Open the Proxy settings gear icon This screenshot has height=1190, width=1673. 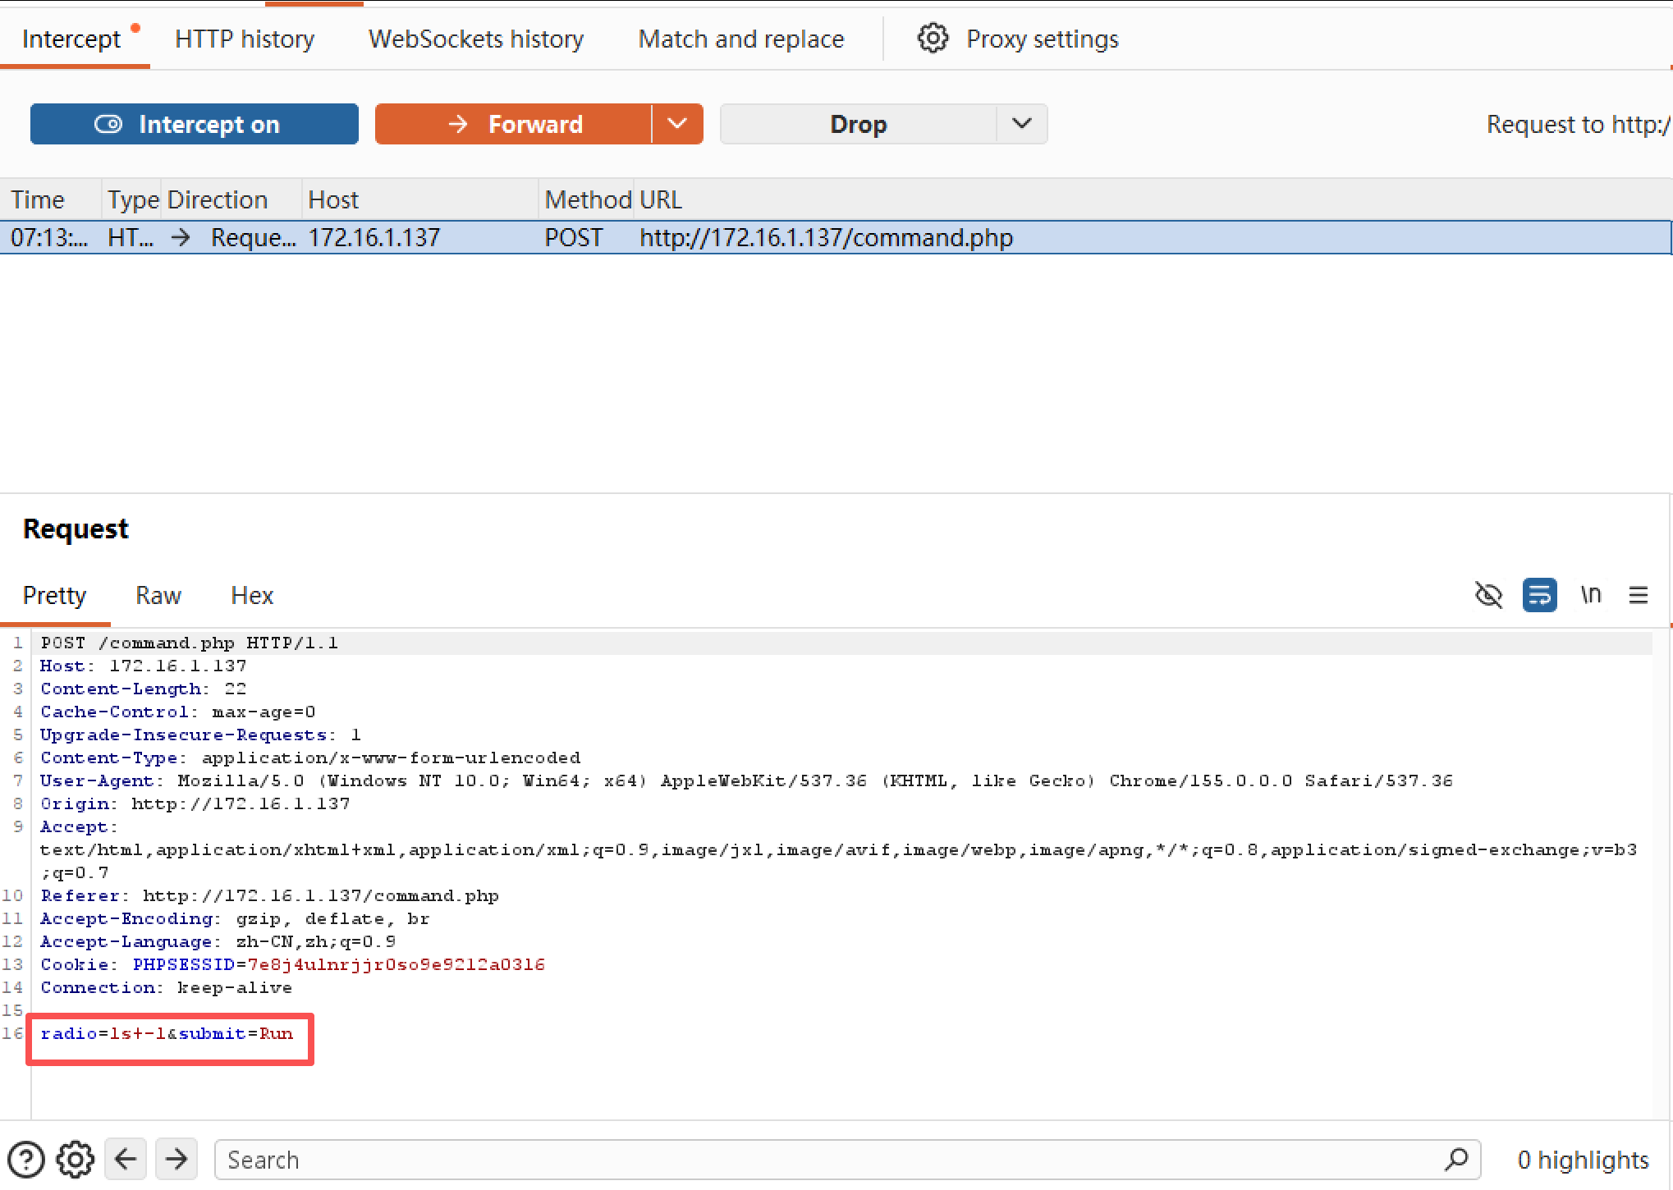pyautogui.click(x=933, y=39)
